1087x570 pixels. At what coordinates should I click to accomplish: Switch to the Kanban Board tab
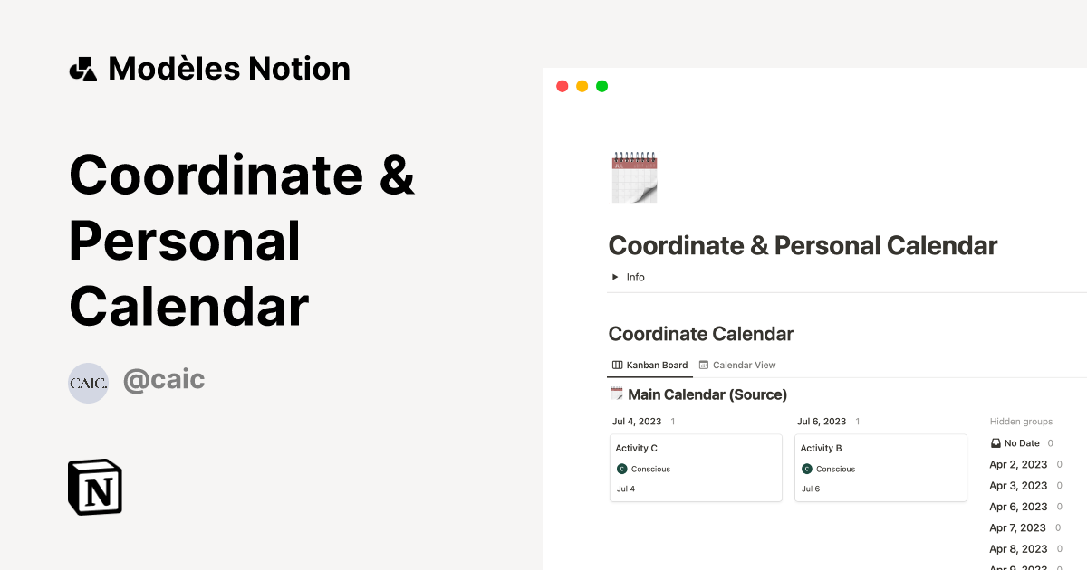point(649,365)
